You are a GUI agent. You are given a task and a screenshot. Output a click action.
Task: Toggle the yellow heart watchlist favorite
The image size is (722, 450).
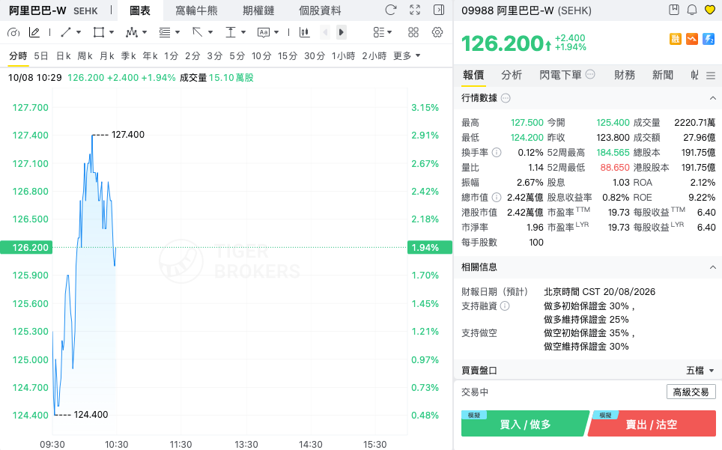coord(710,10)
